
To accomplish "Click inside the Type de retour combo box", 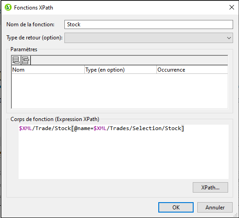I will coord(148,38).
